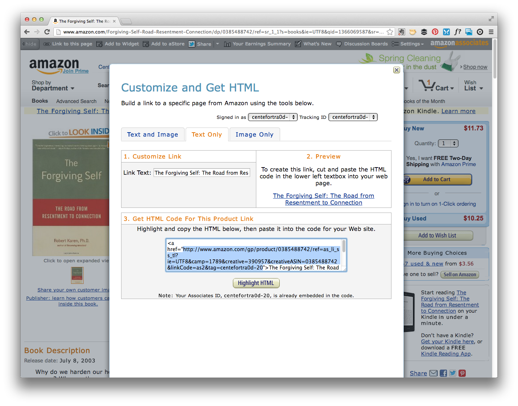
Task: Open the Buffer extension icon
Action: [424, 32]
